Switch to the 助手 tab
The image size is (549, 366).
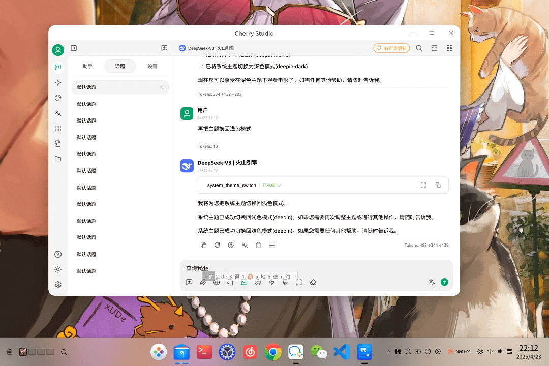(87, 66)
